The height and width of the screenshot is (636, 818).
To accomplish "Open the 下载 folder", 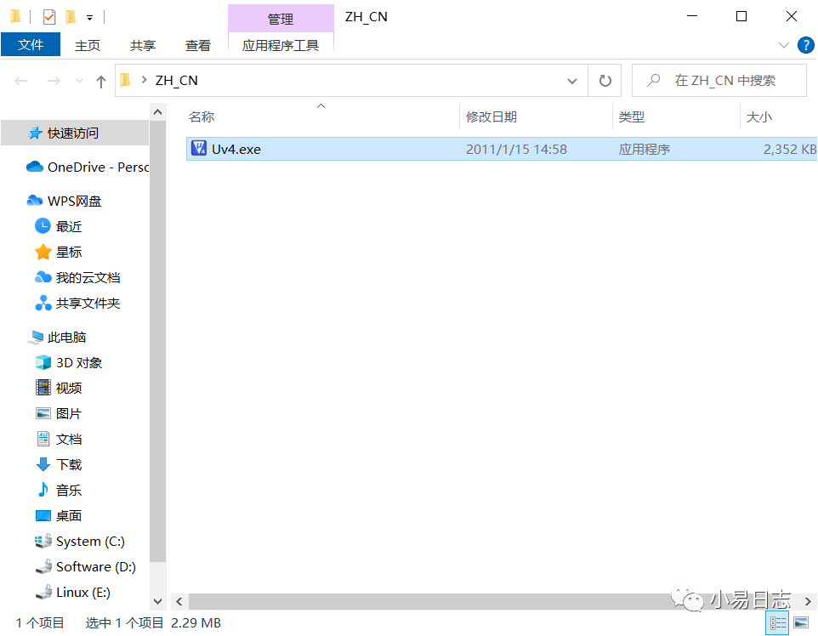I will pyautogui.click(x=59, y=465).
